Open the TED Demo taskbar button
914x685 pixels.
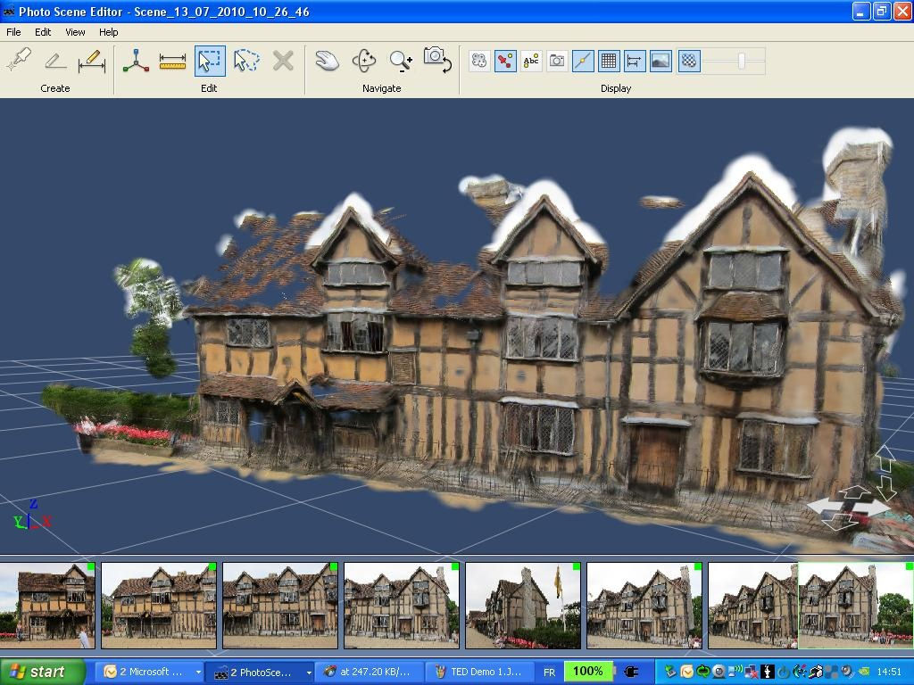(478, 672)
